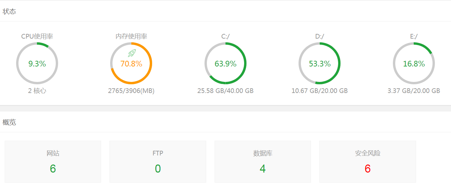Click the 内存使用率 label
The image size is (451, 188).
click(131, 36)
